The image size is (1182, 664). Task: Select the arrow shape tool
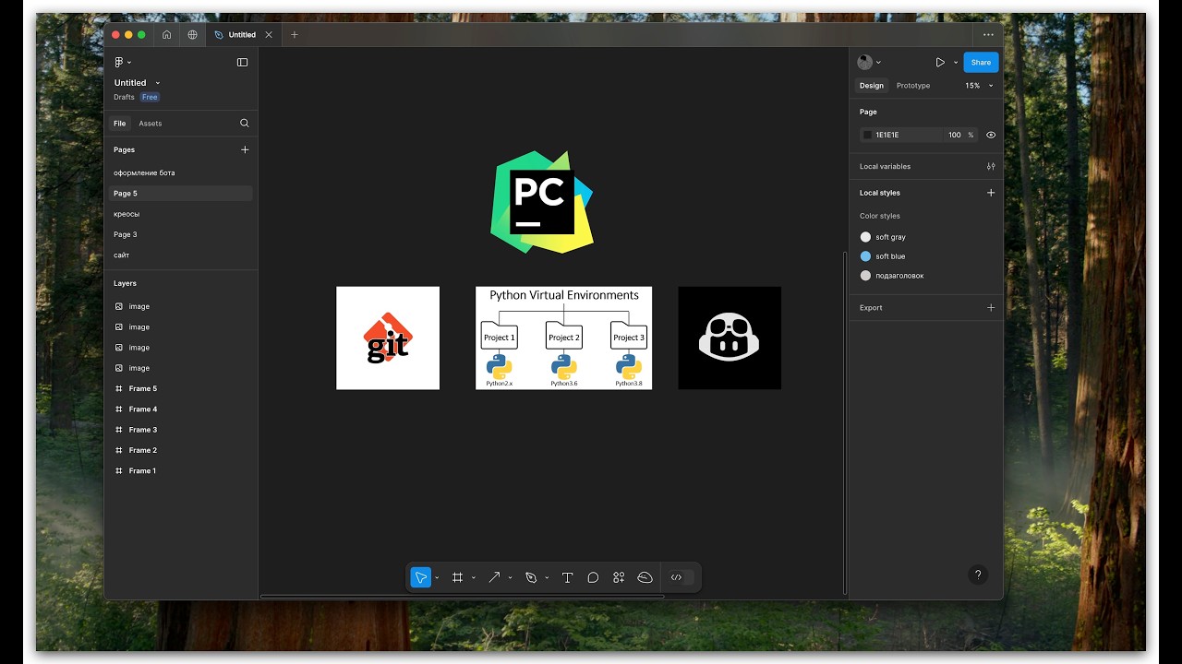494,577
